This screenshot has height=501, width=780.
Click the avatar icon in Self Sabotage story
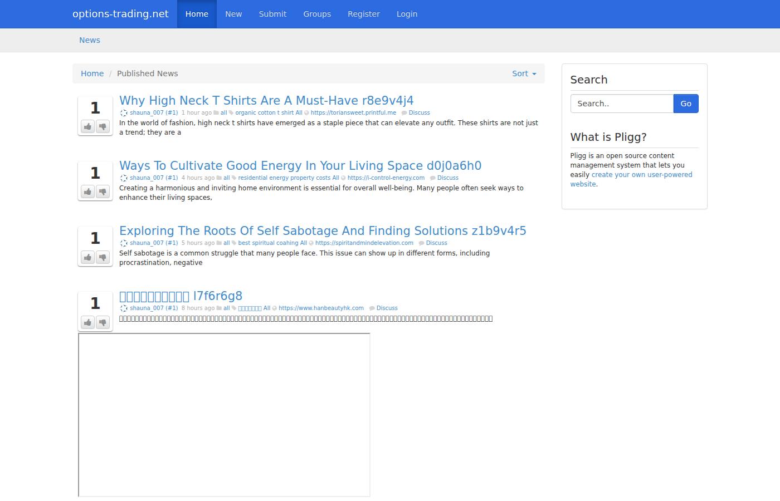tap(124, 243)
